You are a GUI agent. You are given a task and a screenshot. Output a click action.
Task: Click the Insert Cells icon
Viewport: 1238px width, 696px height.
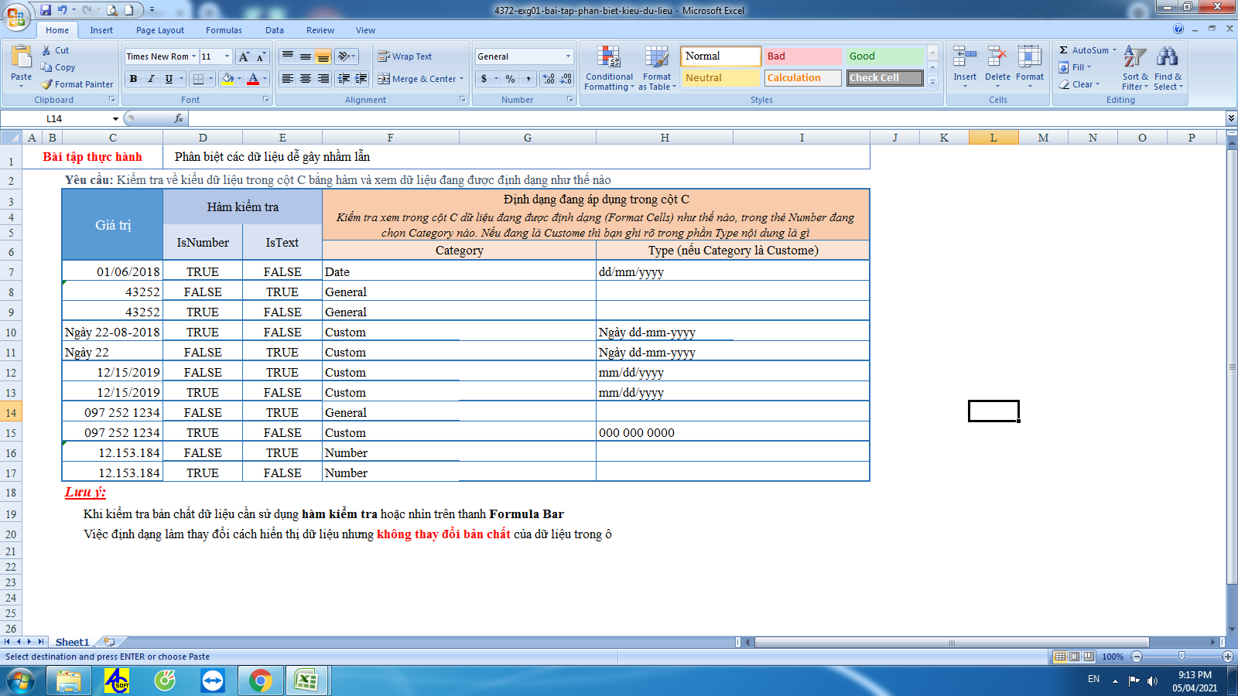tap(965, 58)
